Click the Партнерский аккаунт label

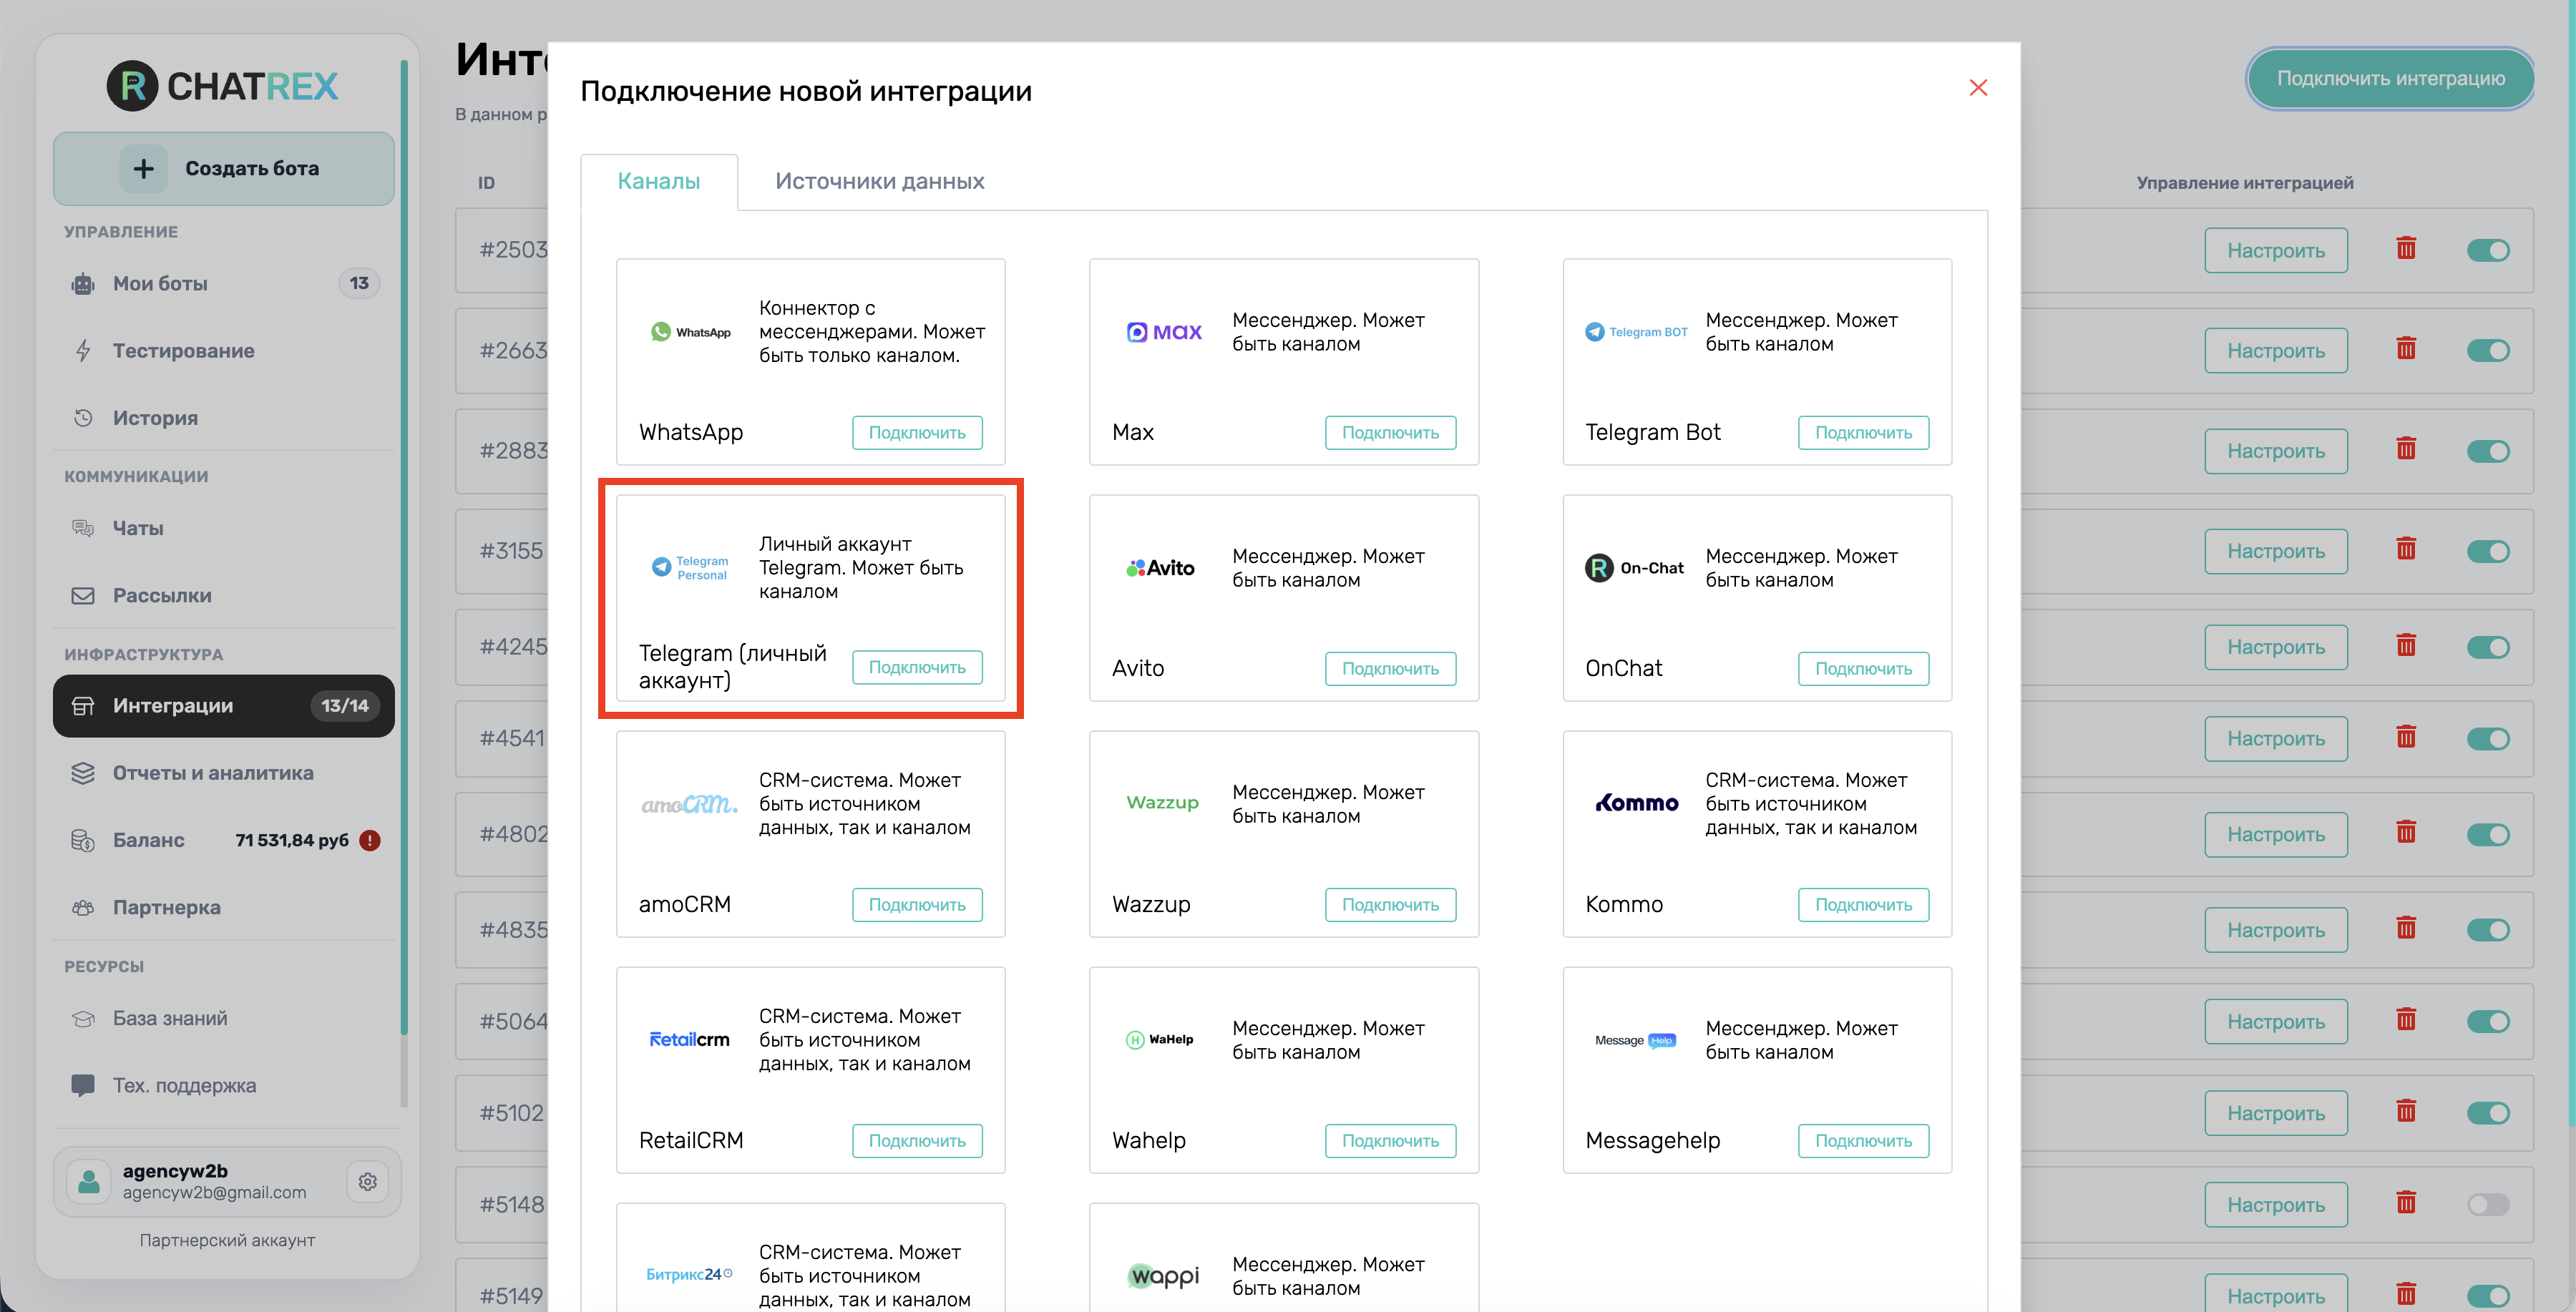pyautogui.click(x=227, y=1241)
